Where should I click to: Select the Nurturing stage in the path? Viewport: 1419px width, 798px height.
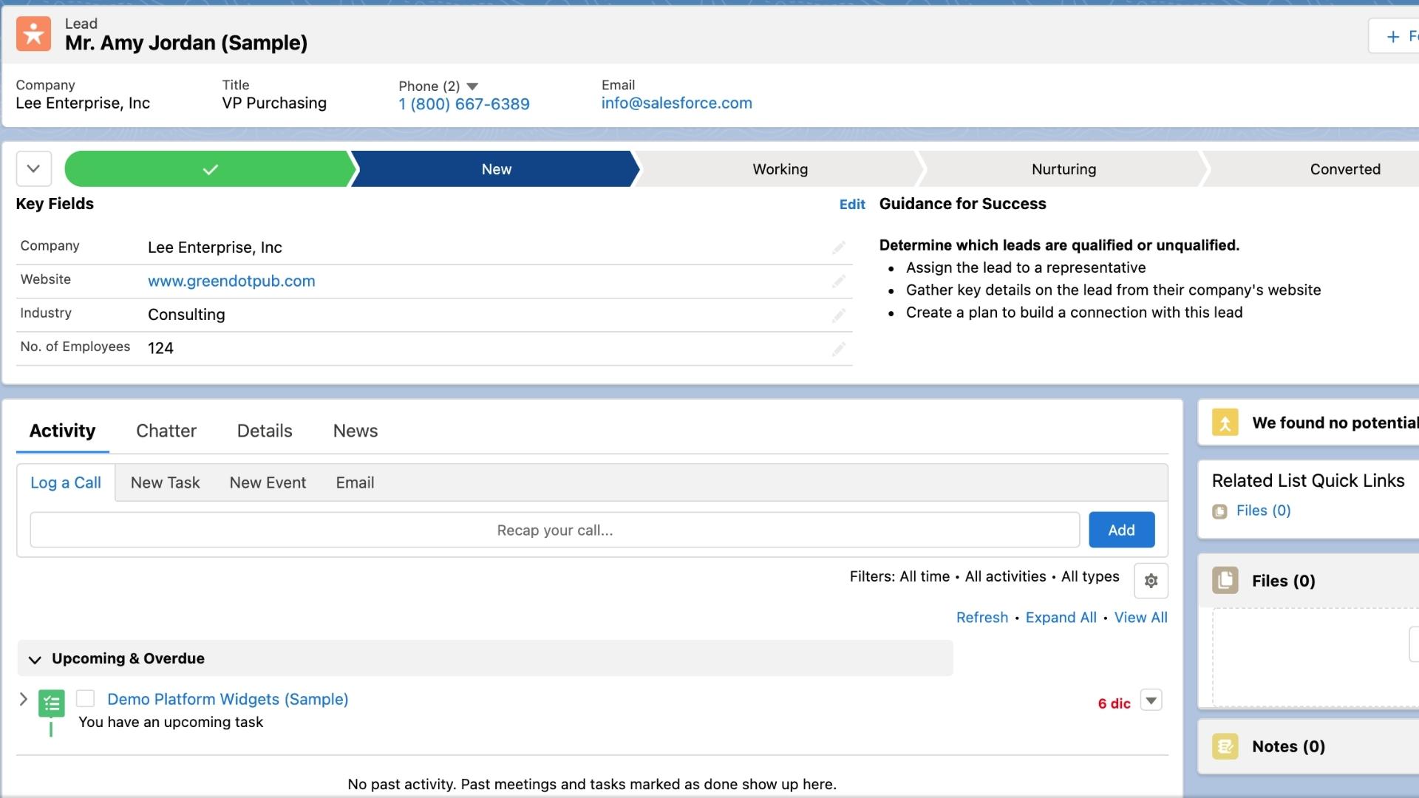[1064, 169]
